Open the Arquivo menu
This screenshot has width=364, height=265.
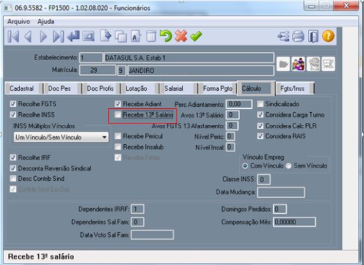pos(19,21)
